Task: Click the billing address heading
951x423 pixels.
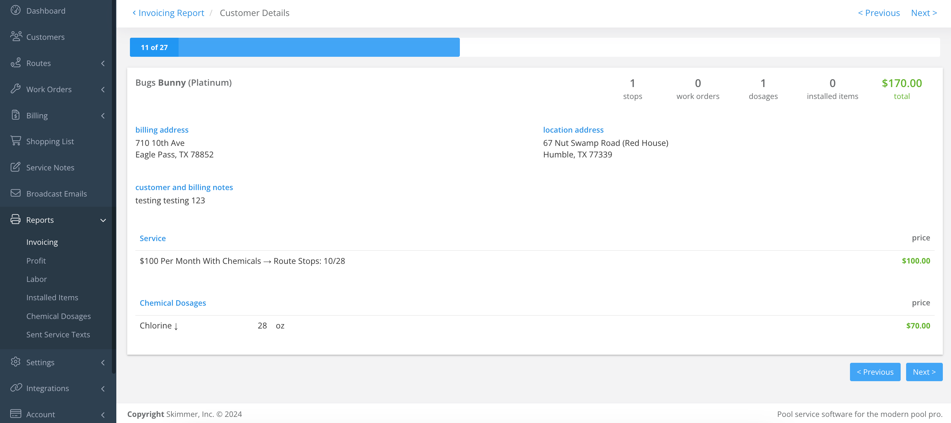Action: point(162,130)
